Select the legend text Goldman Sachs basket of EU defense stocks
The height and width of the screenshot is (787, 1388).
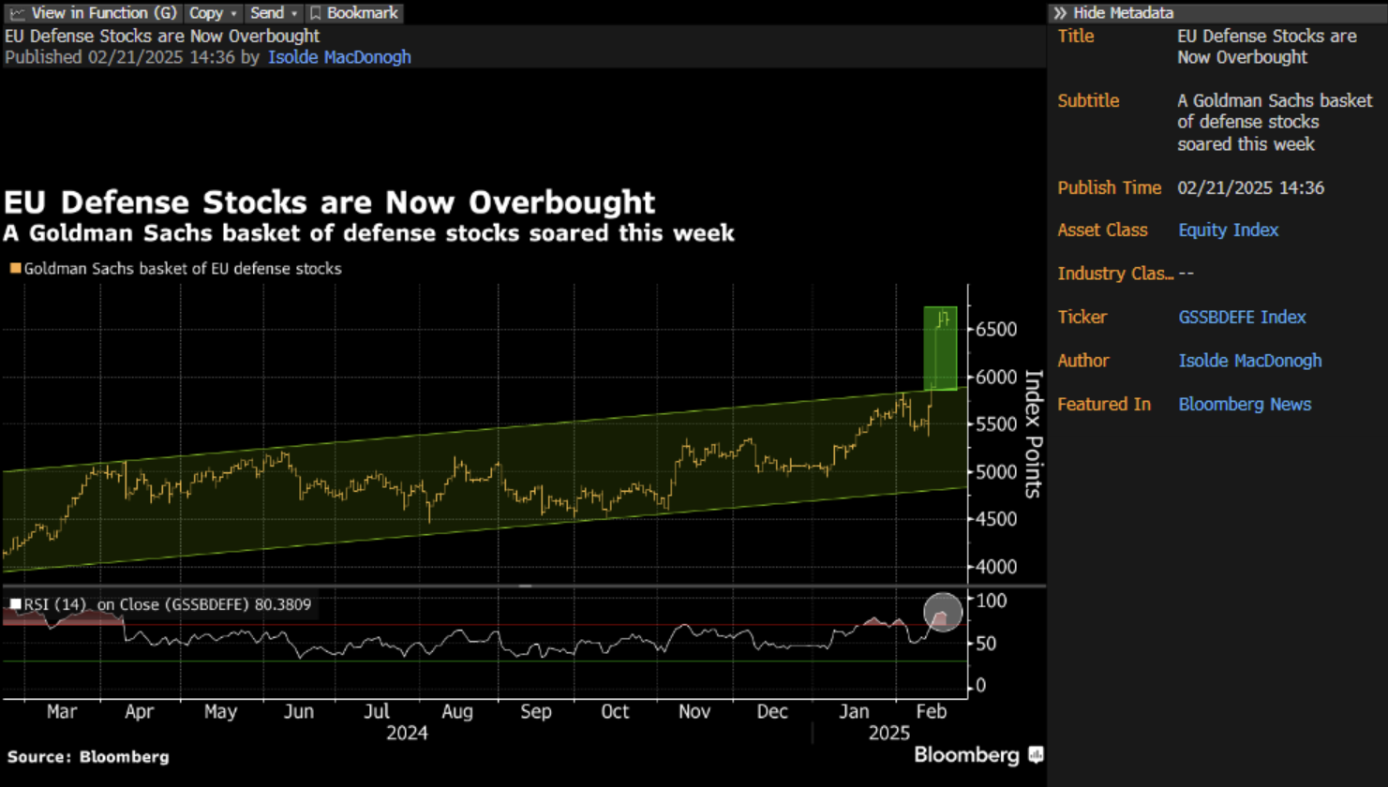tap(183, 269)
